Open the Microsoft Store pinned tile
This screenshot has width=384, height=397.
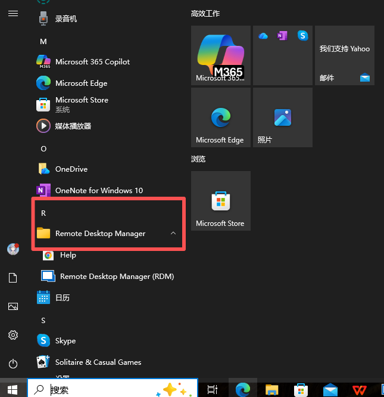pyautogui.click(x=221, y=201)
